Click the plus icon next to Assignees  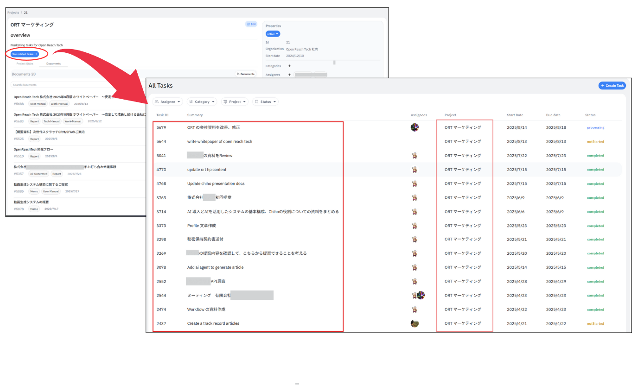pyautogui.click(x=289, y=75)
